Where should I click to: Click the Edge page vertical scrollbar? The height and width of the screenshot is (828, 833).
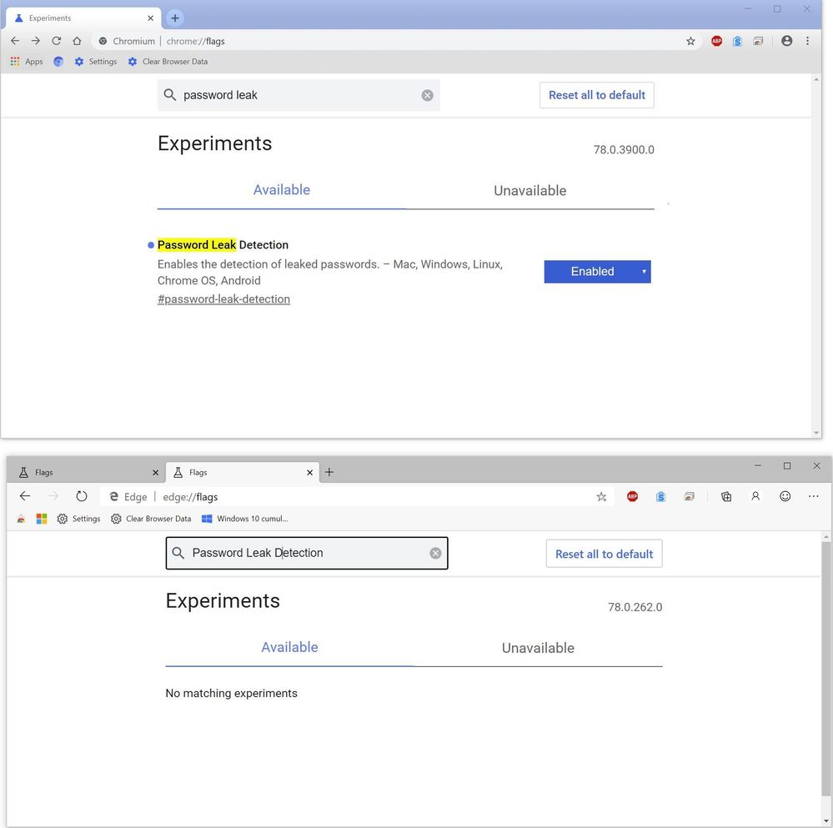[825, 670]
